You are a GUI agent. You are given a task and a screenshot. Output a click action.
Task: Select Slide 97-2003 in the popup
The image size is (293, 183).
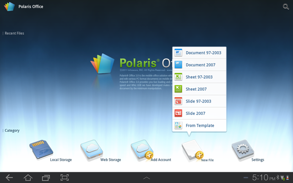200,101
